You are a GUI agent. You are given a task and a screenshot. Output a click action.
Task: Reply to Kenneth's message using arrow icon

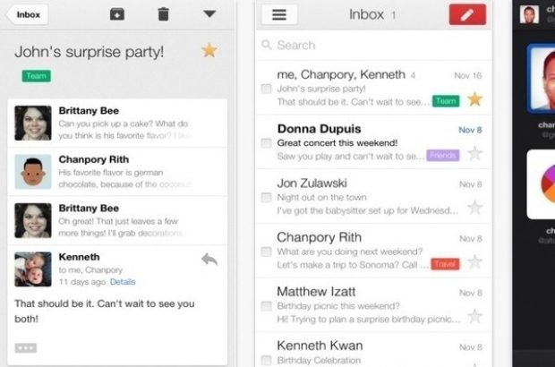(x=209, y=259)
